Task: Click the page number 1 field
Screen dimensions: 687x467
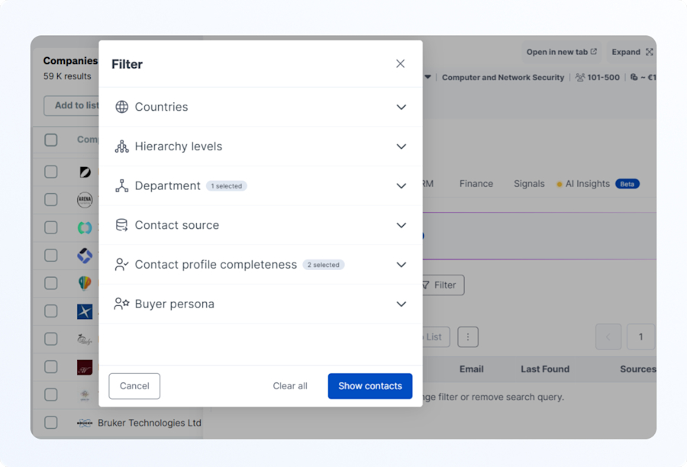Action: point(640,337)
